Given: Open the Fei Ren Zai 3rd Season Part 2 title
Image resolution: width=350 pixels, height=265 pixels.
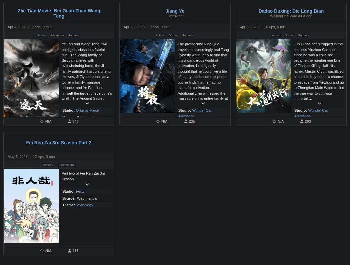Looking at the screenshot, I should [x=59, y=143].
